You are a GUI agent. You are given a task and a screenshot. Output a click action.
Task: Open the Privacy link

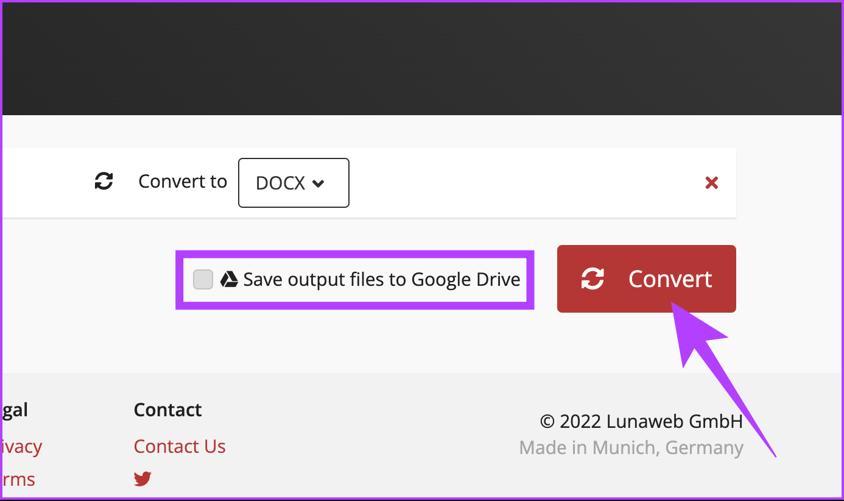click(x=21, y=446)
